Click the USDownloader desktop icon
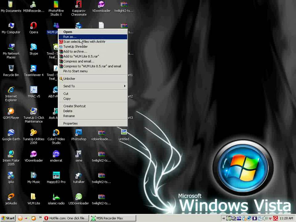 [79, 199]
